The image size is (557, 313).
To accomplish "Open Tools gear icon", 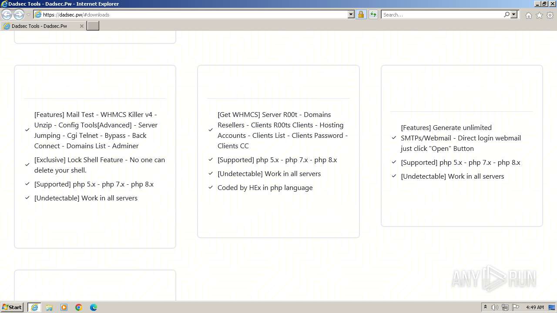I will (550, 15).
